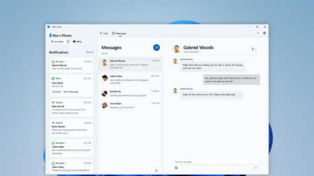The width and height of the screenshot is (314, 176).
Task: Click Clear all notifications
Action: pos(89,52)
